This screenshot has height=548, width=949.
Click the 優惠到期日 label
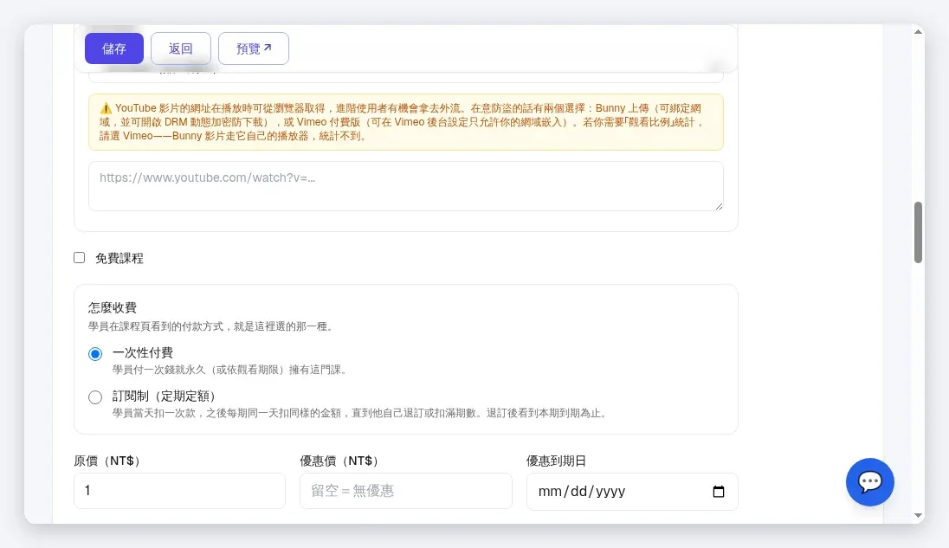pos(556,461)
